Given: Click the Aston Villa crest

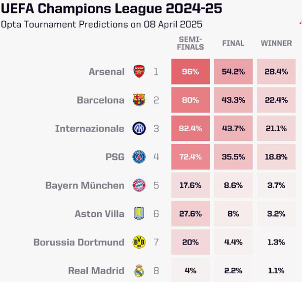Looking at the screenshot, I should [139, 214].
